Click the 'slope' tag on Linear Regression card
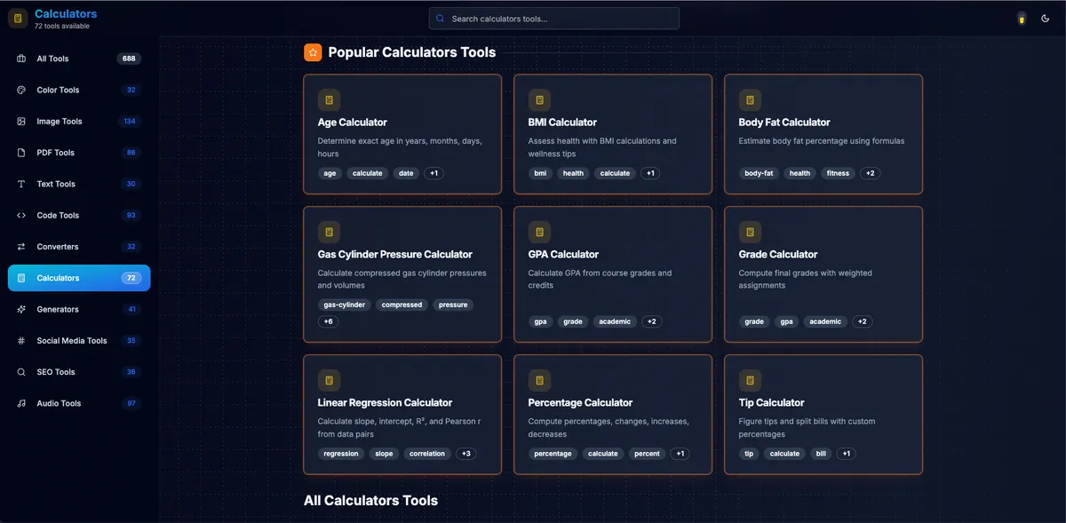This screenshot has width=1066, height=523. click(x=384, y=454)
